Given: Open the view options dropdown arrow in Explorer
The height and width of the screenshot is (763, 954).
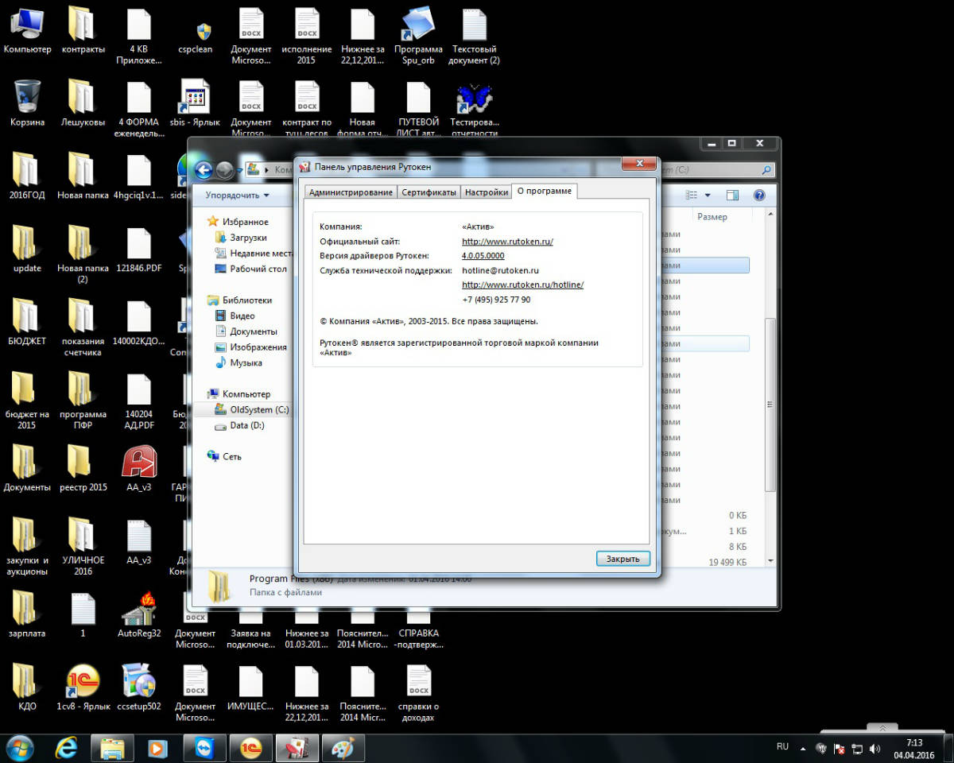Looking at the screenshot, I should (x=707, y=196).
